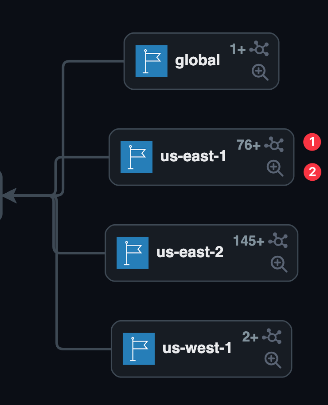Click the red badge numbered 1

click(x=312, y=142)
